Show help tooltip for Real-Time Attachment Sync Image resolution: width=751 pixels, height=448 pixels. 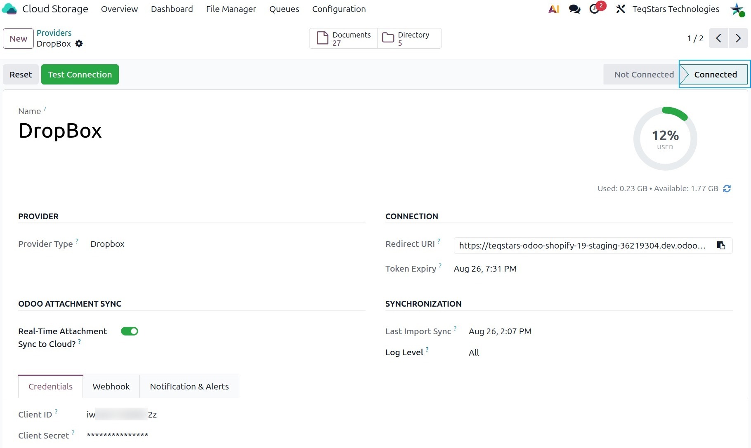click(x=79, y=341)
